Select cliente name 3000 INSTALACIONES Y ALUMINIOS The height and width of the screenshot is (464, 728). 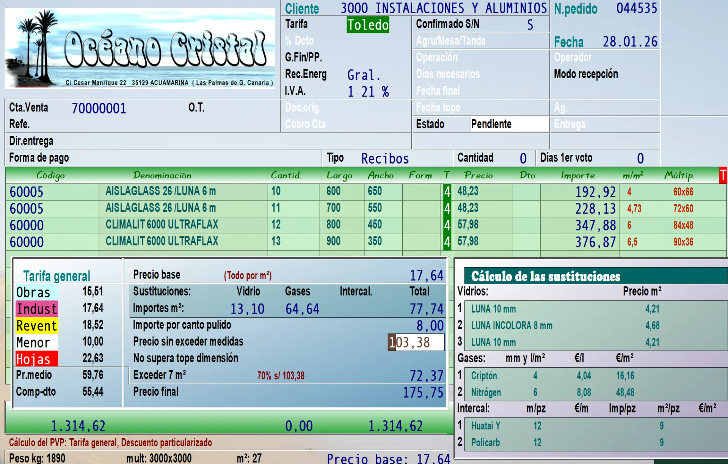pyautogui.click(x=444, y=8)
